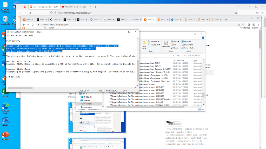This screenshot has height=149, width=266.
Task: Bookmark the page with Chrome's star icon
Action: tap(243, 25)
